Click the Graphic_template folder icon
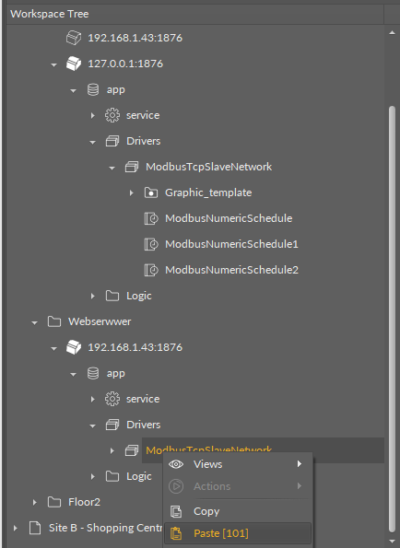Viewport: 400px width, 548px height. coord(151,192)
